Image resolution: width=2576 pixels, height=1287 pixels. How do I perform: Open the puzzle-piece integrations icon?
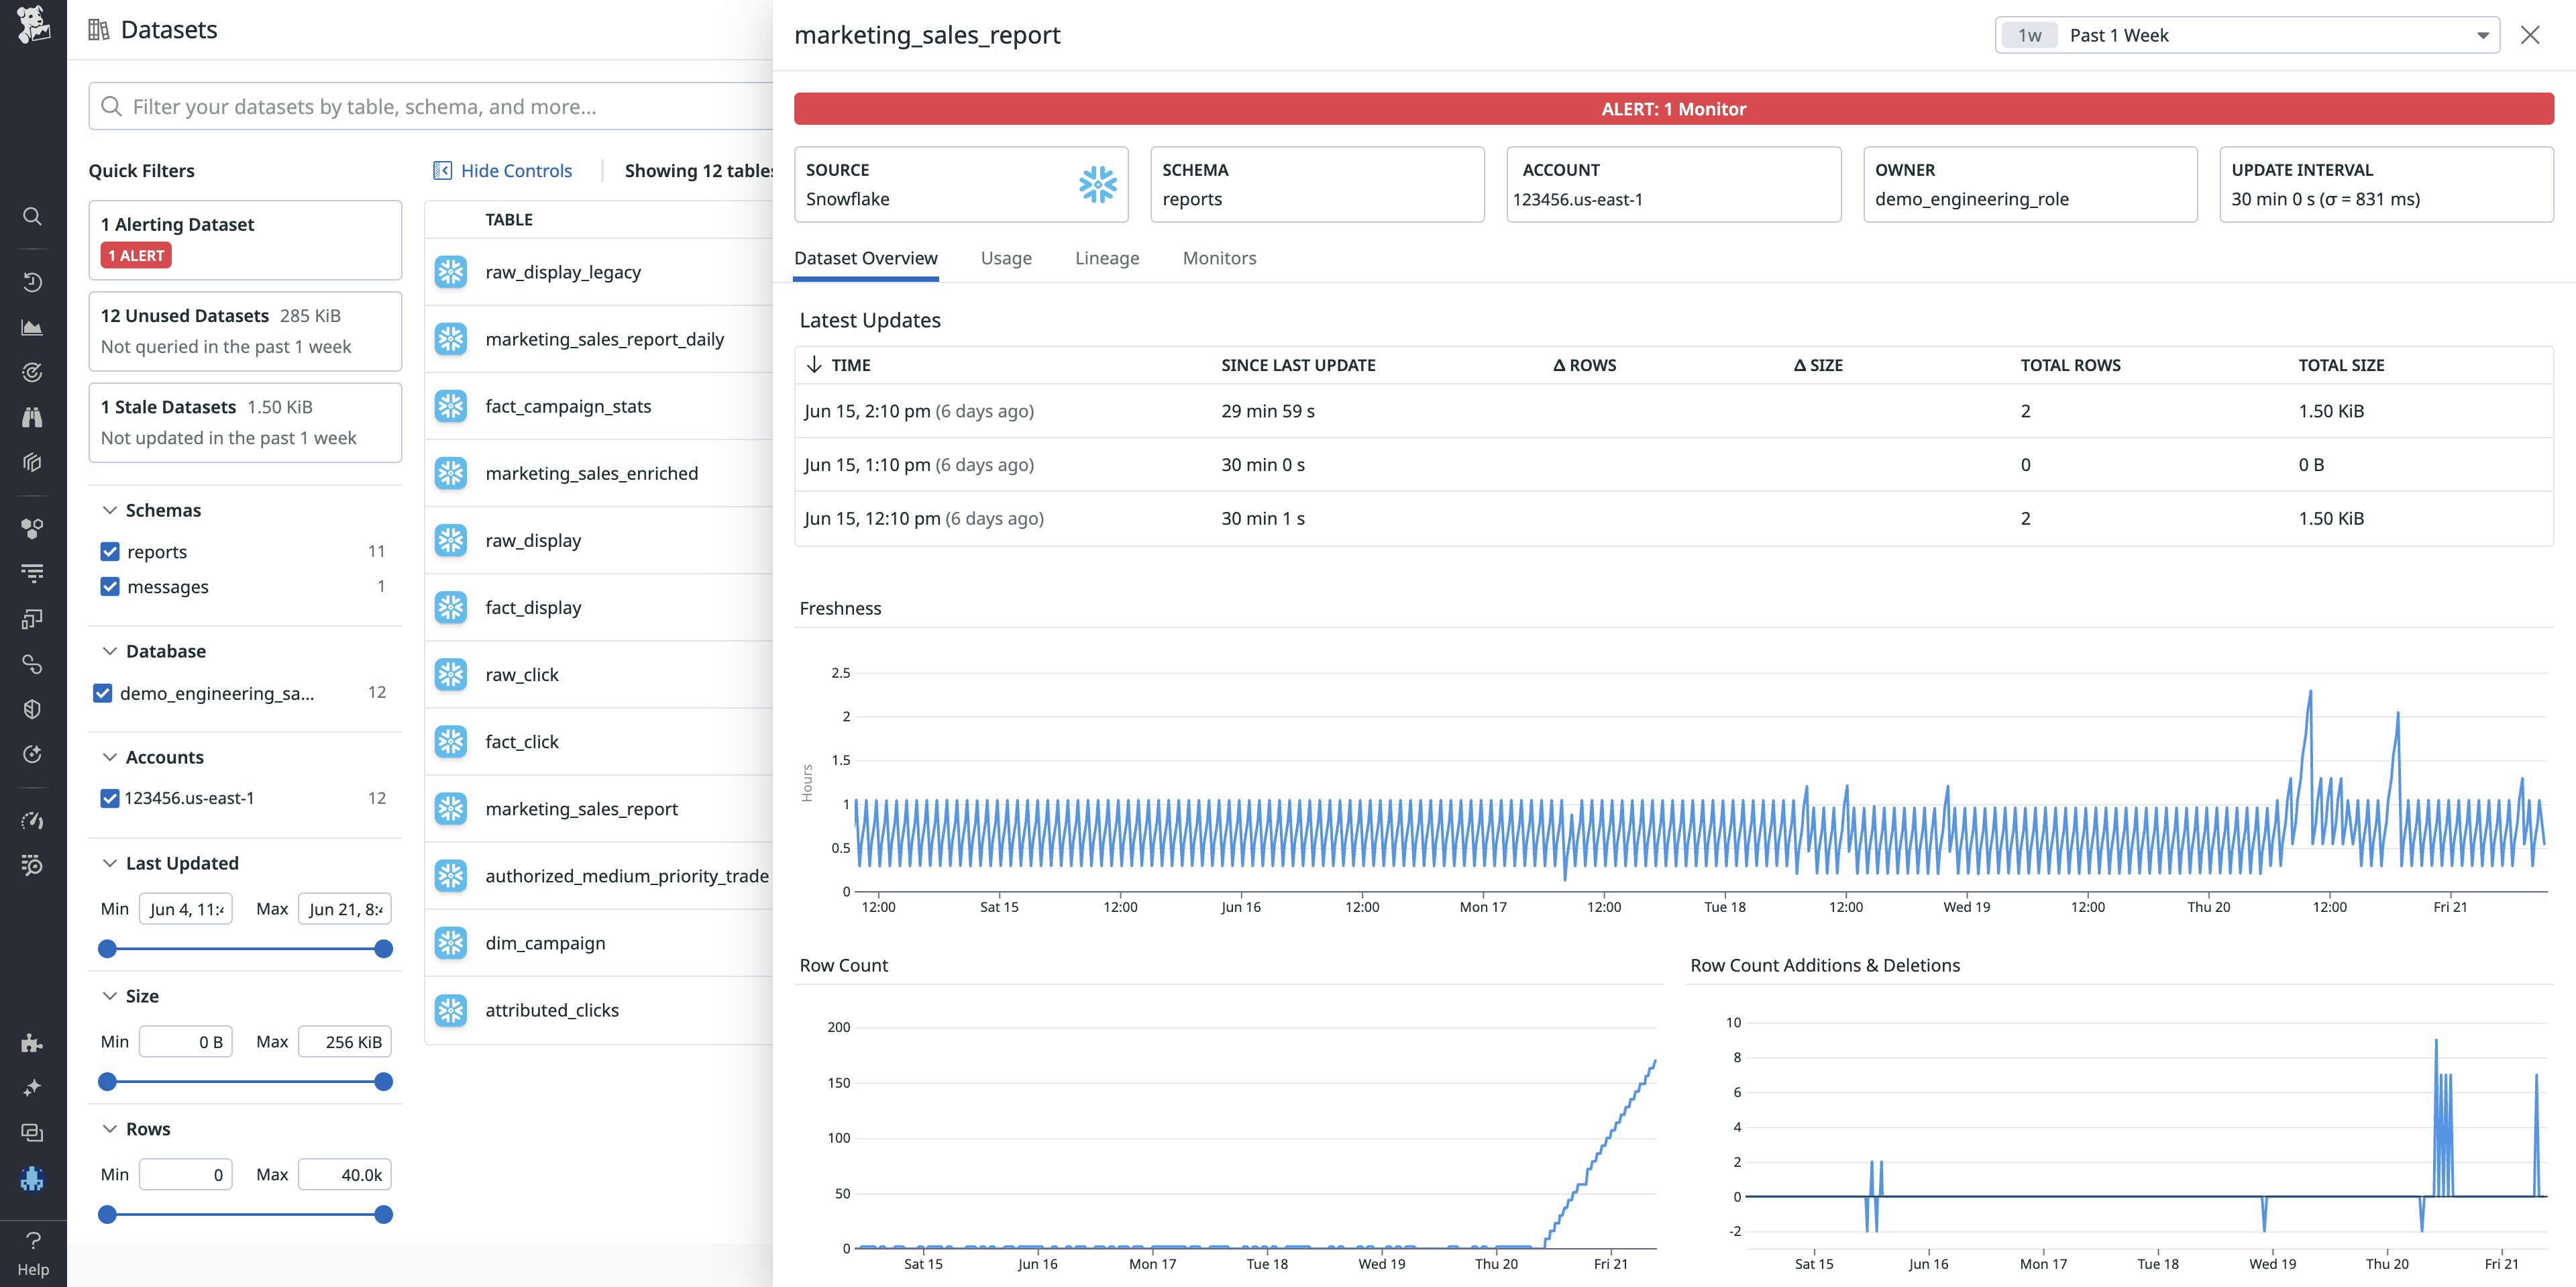coord(32,1043)
